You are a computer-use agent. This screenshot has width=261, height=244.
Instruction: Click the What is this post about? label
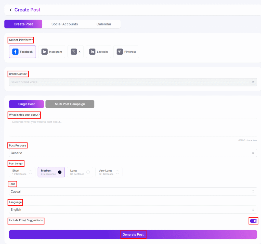[x=24, y=115]
